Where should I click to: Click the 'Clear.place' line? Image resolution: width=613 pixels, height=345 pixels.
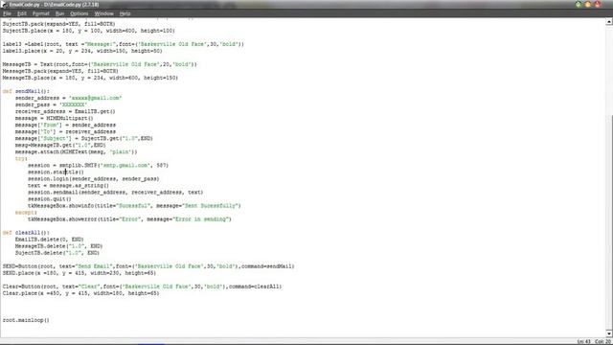80,293
